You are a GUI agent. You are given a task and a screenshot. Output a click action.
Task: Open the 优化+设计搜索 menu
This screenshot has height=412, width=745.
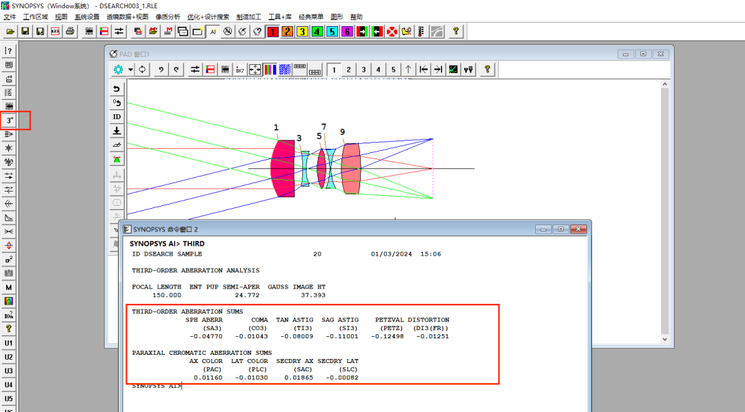pos(208,17)
